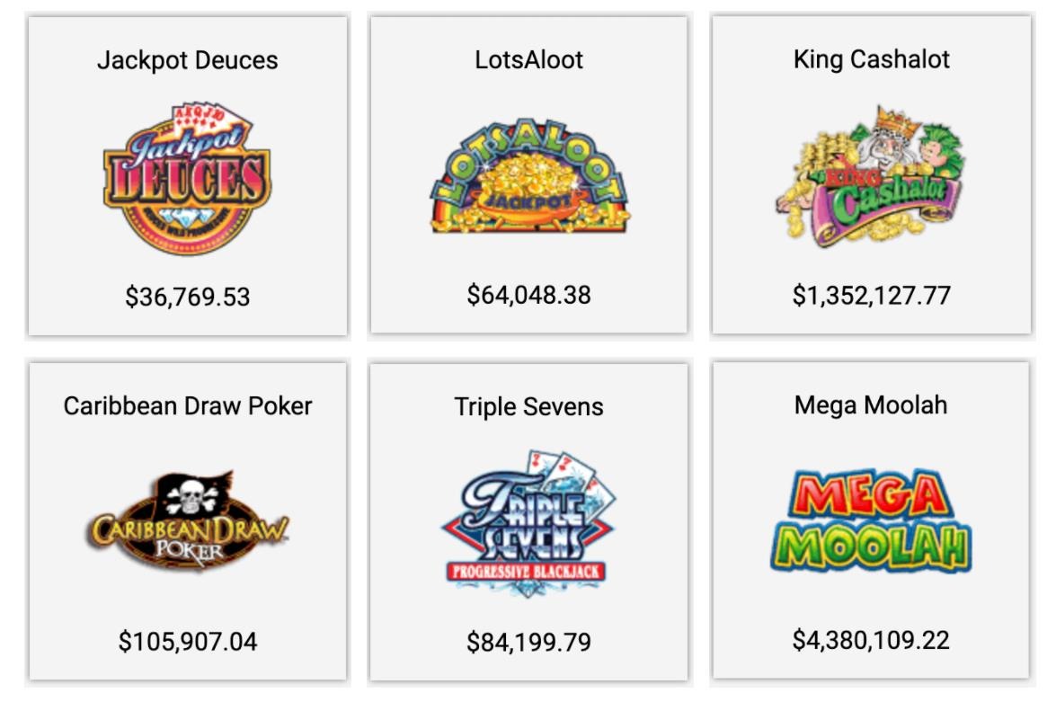Open the LotsAloot jackpot logo
Image resolution: width=1056 pixels, height=702 pixels.
[529, 176]
